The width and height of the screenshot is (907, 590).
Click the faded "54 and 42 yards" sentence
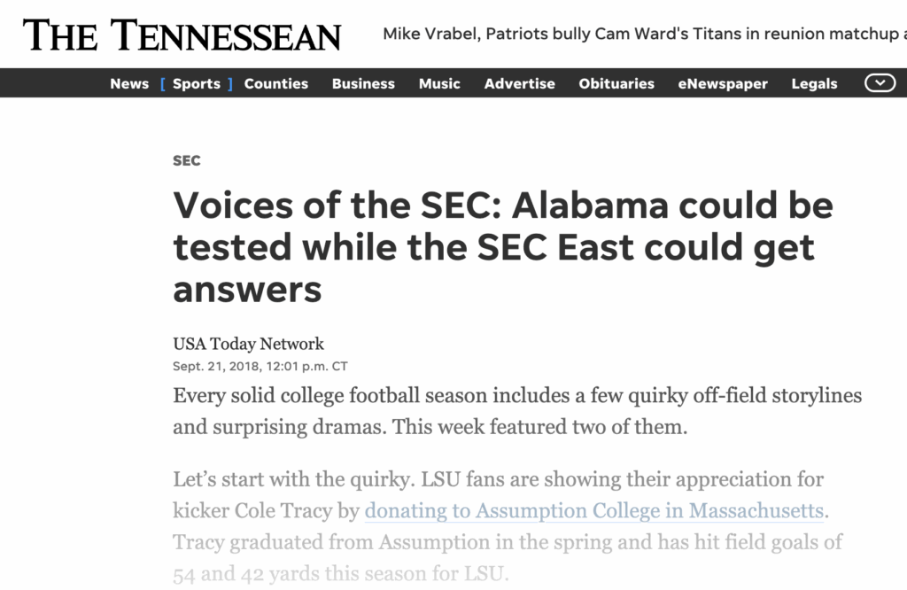[340, 573]
